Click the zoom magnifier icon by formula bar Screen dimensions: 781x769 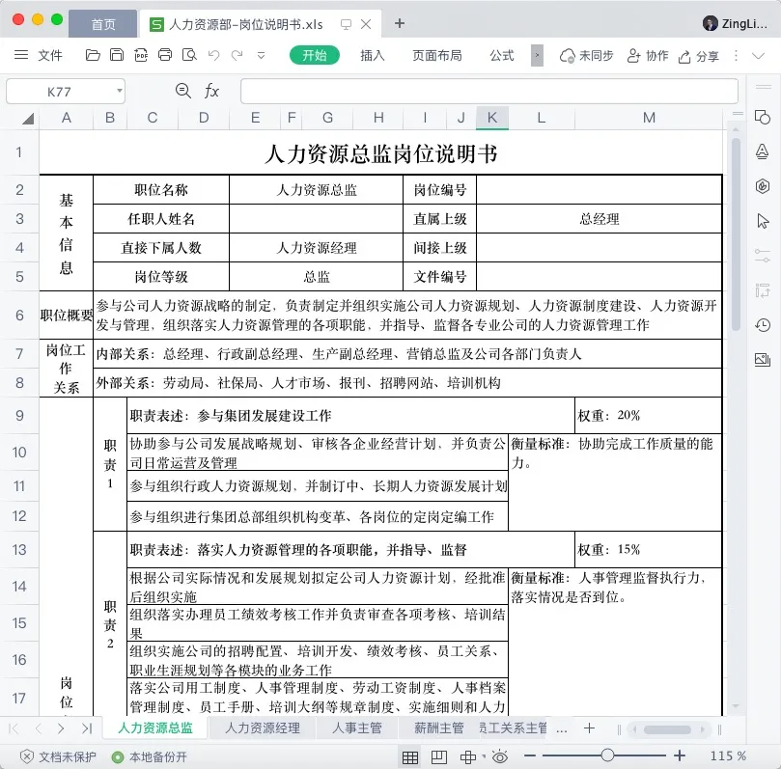coord(183,91)
